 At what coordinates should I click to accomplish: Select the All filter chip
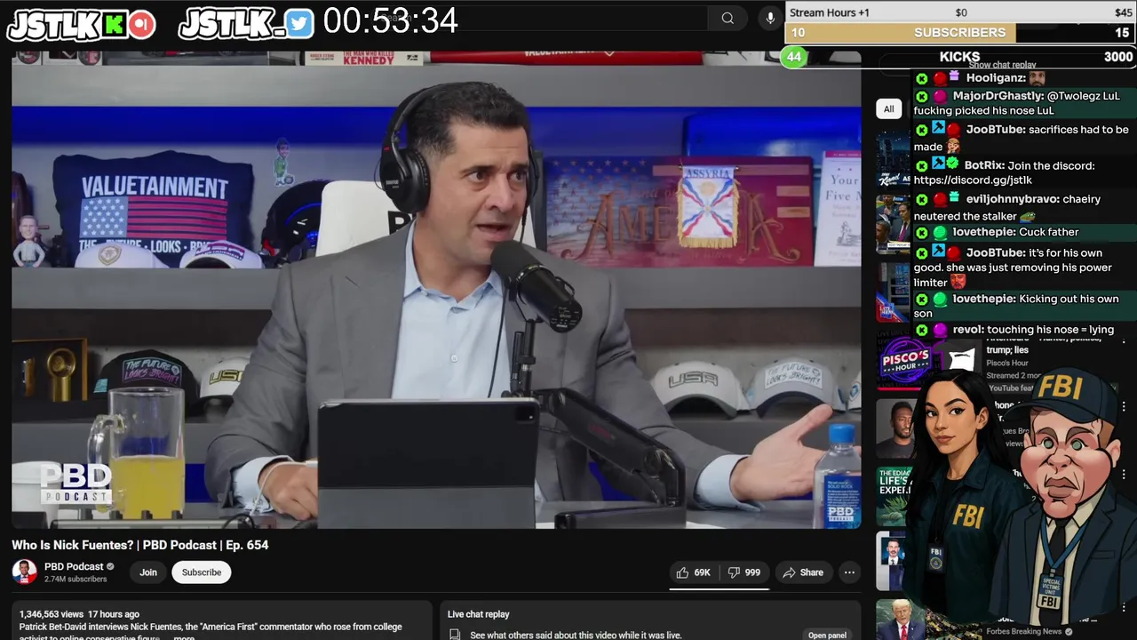888,108
